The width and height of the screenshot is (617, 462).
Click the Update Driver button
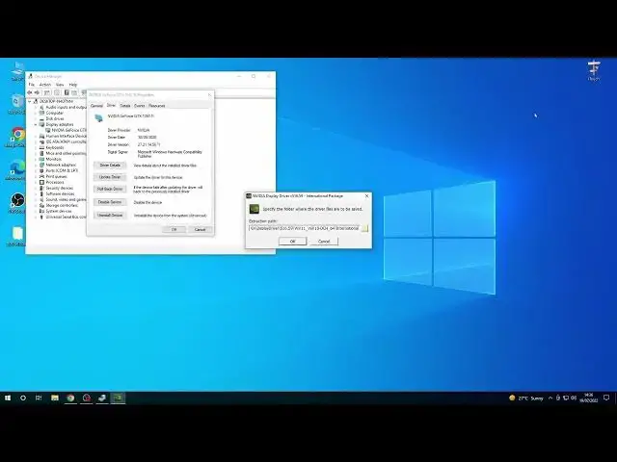(x=110, y=177)
